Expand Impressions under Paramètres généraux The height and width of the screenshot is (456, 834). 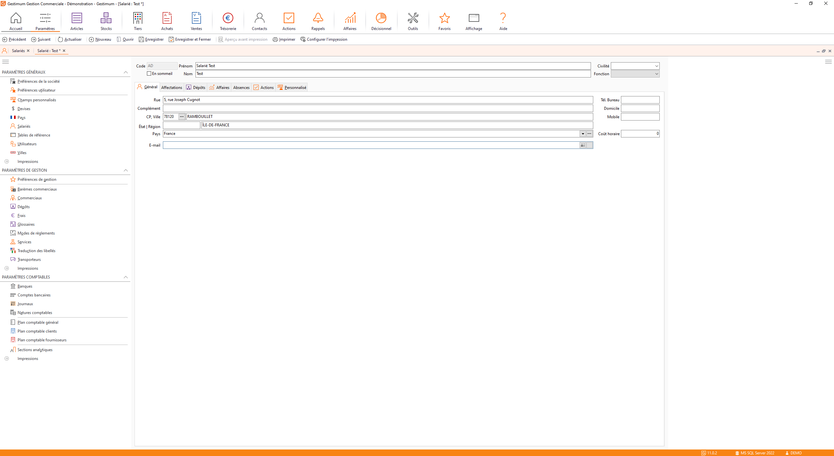(x=7, y=162)
